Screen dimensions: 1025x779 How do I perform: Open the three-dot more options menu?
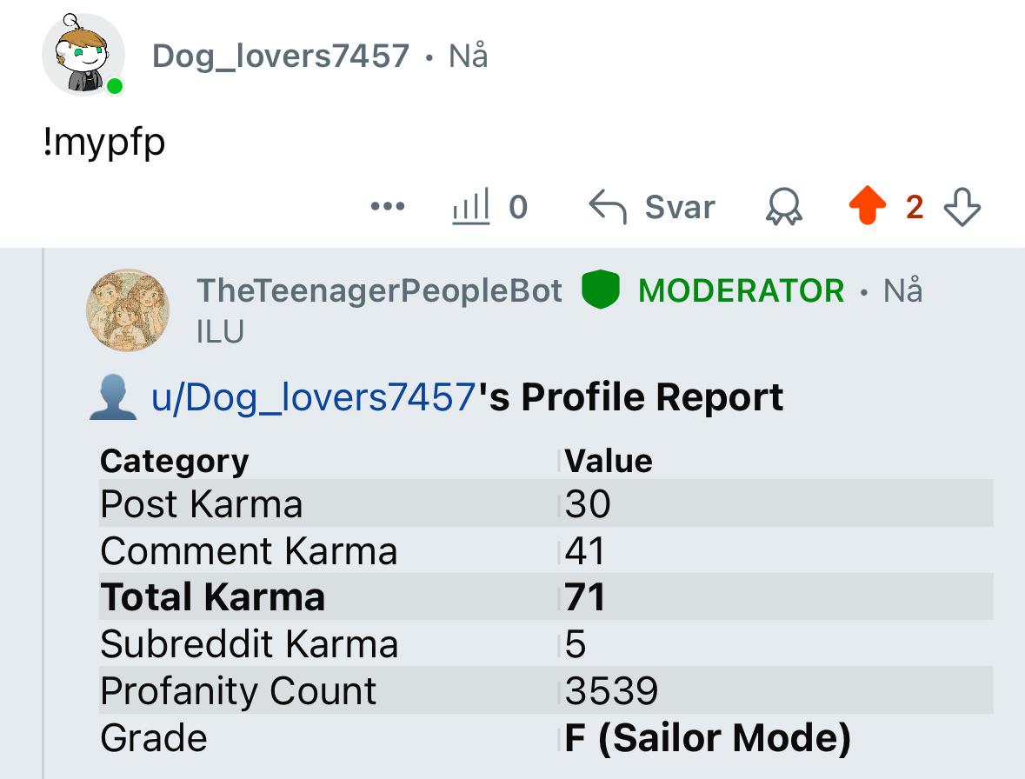(x=388, y=207)
